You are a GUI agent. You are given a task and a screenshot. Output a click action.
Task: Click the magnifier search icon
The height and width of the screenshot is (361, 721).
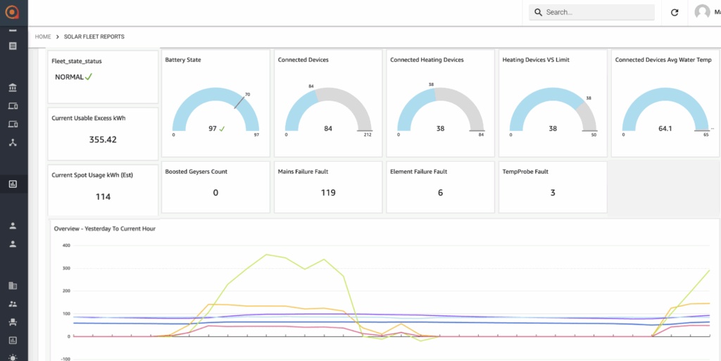538,13
